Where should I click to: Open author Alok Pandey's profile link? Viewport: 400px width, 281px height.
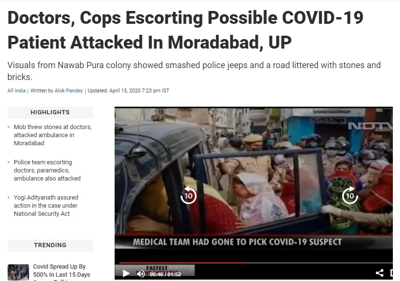[x=68, y=90]
